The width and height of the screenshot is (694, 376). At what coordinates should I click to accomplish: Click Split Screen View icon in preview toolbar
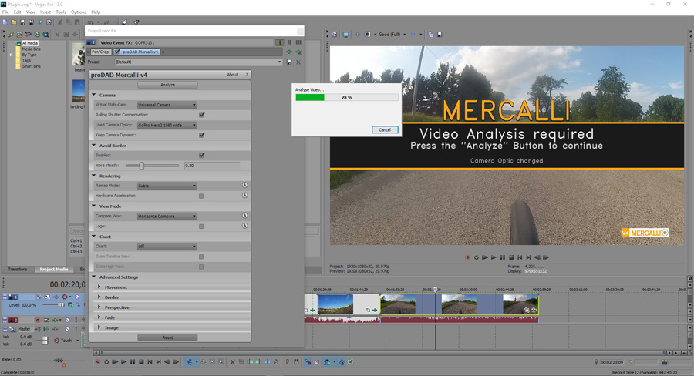[367, 35]
